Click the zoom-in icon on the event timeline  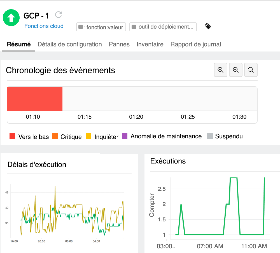point(221,70)
